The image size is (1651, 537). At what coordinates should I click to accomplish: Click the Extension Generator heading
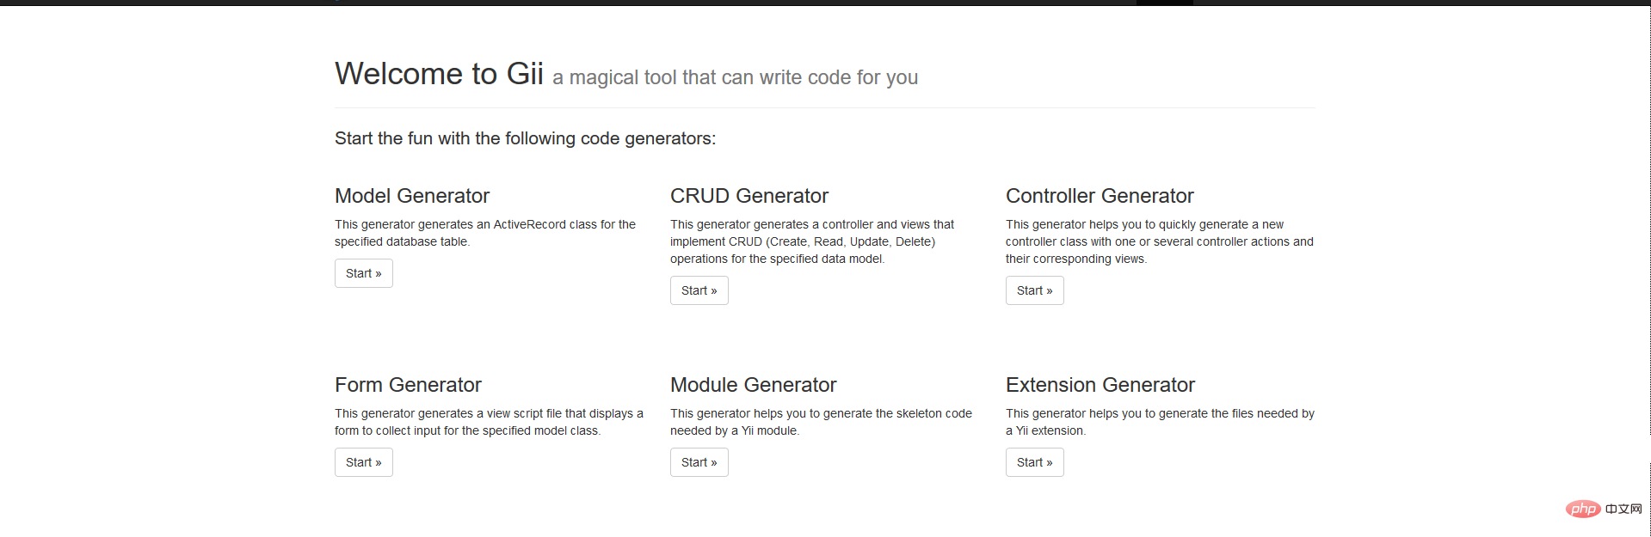click(1100, 385)
